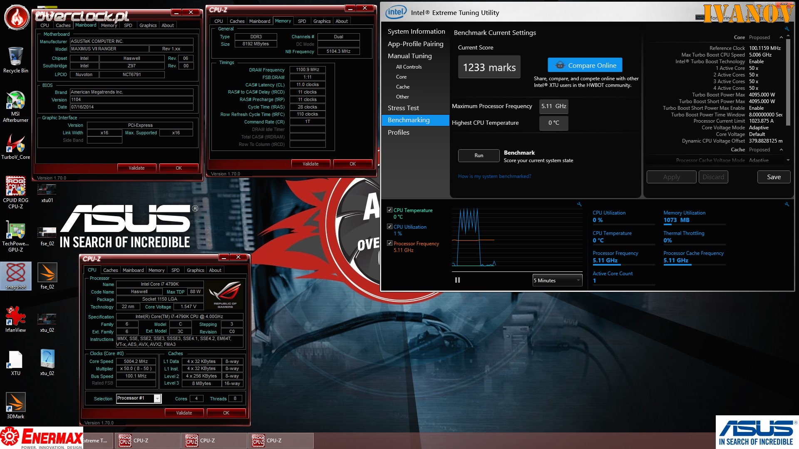Open the Recycle Bin desktop icon

tap(16, 59)
